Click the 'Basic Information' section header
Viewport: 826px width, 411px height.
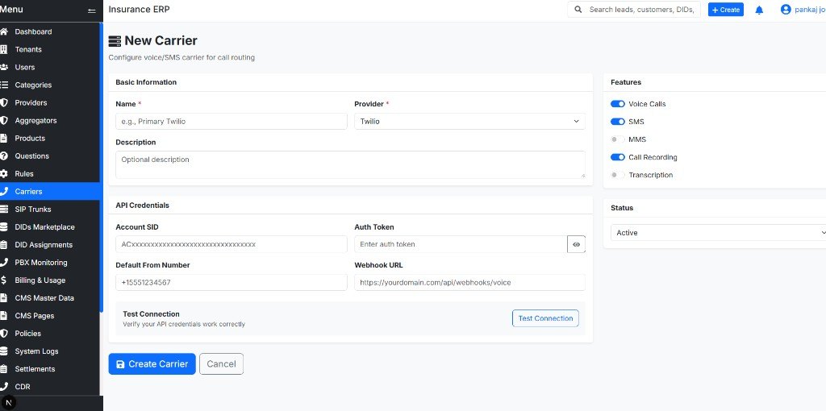146,82
